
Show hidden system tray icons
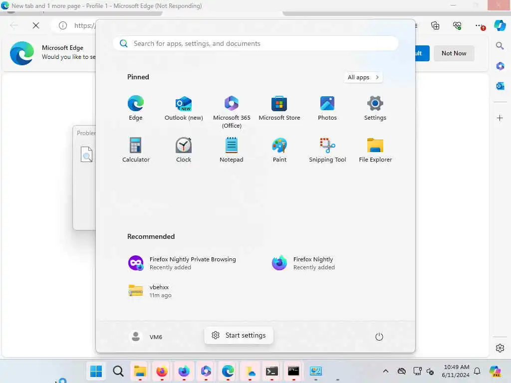pos(386,371)
